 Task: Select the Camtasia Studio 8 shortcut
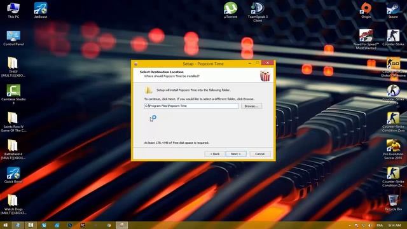(x=13, y=94)
